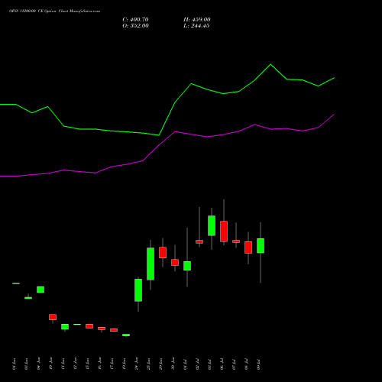Click the 09 Jul date axis label
Screen dimensions: 382x382
click(x=259, y=364)
